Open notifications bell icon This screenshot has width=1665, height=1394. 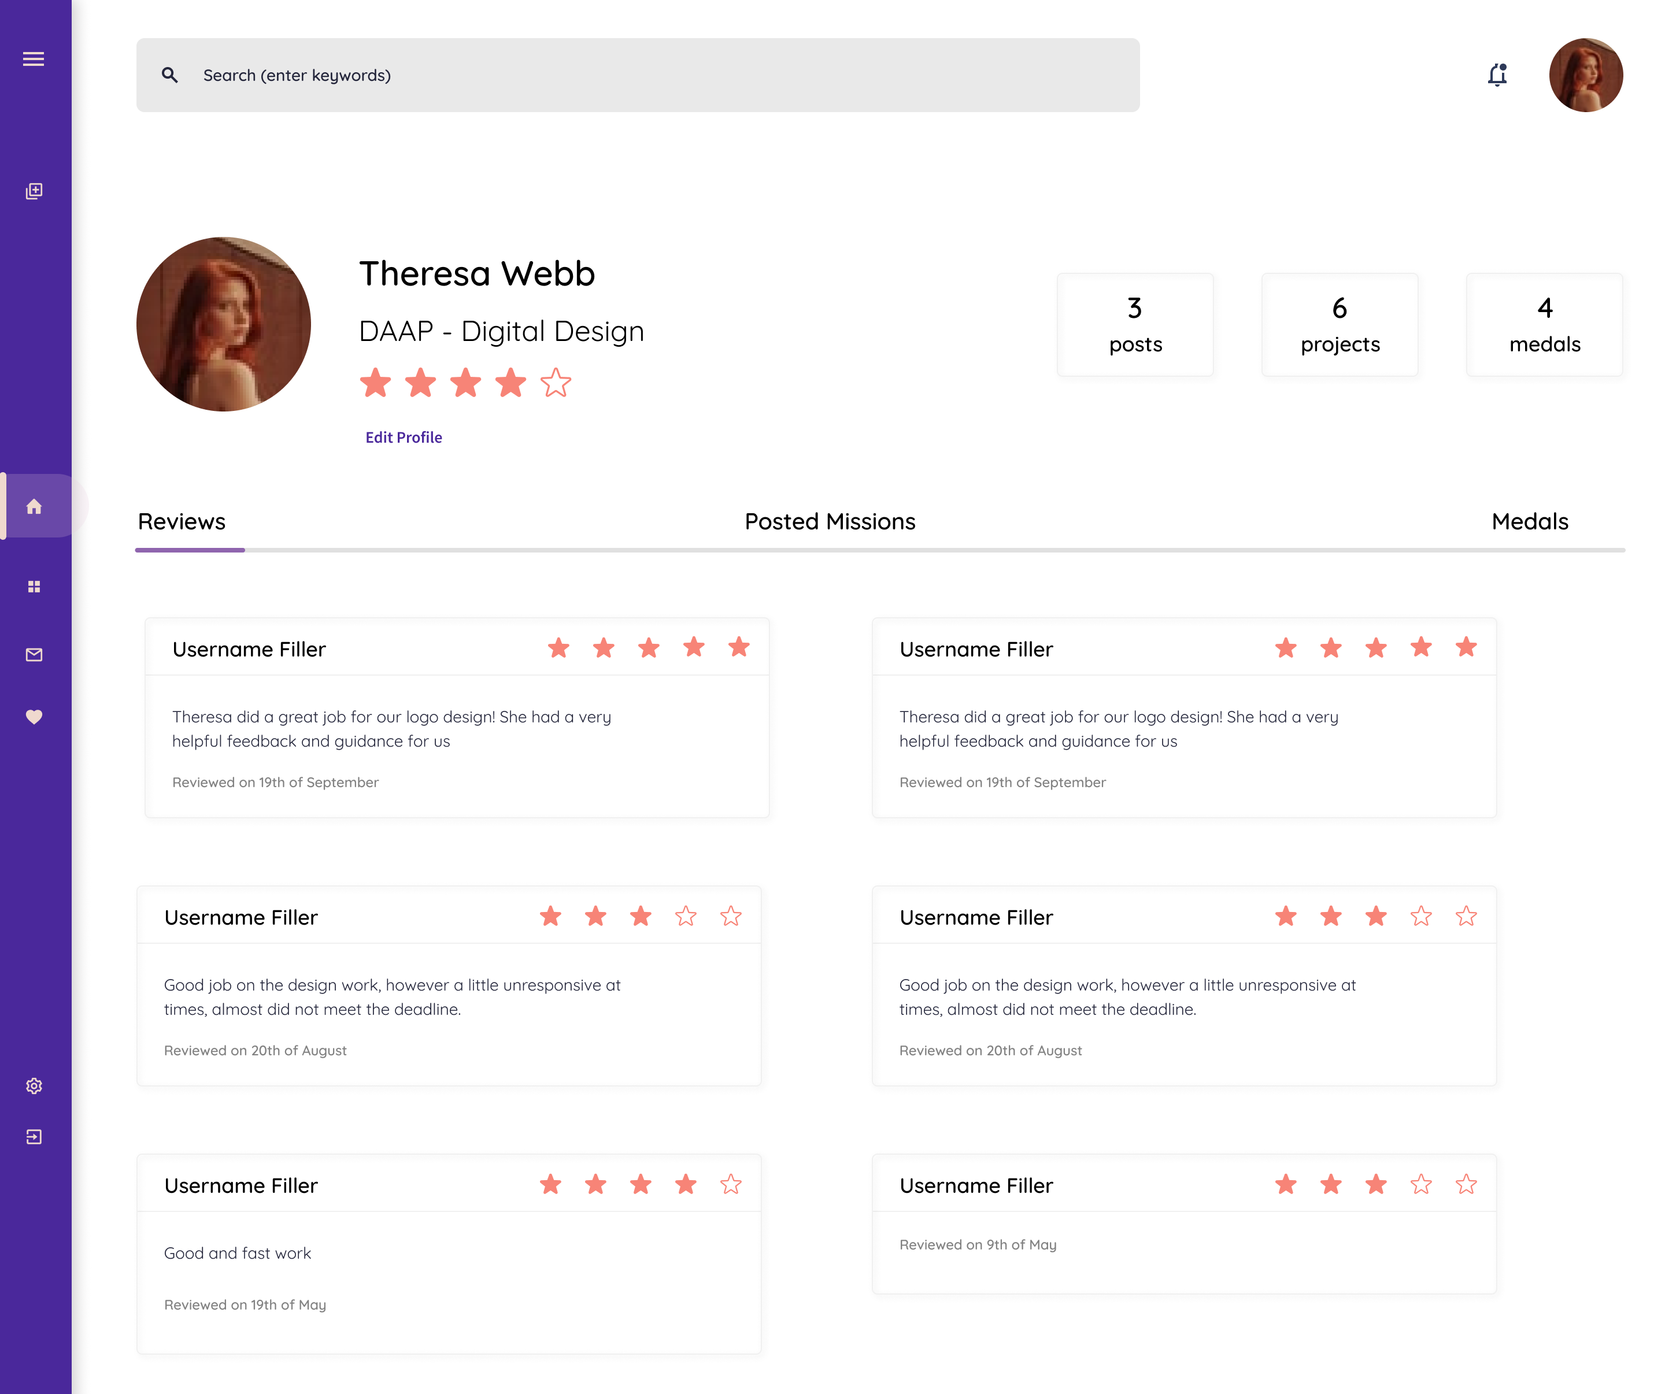tap(1497, 75)
